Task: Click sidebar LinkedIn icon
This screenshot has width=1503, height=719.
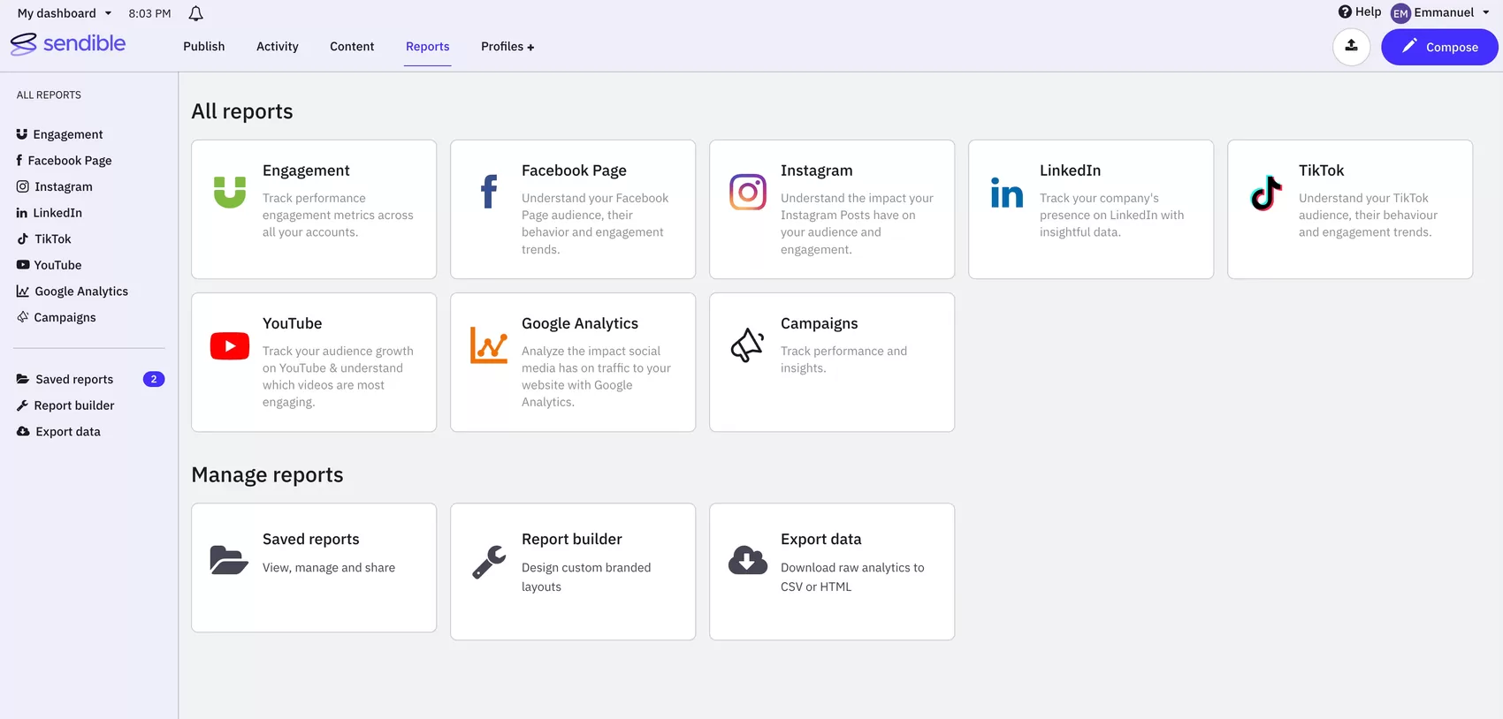Action: pyautogui.click(x=22, y=213)
